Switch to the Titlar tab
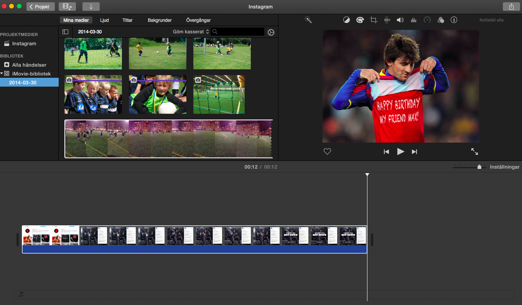This screenshot has height=305, width=522. (127, 20)
